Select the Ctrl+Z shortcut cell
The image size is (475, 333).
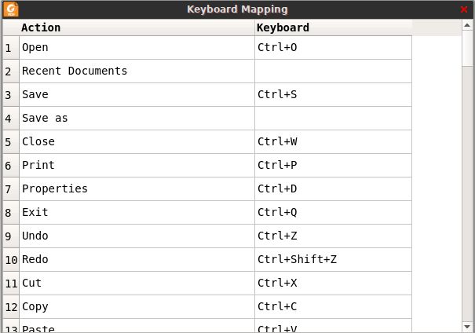click(x=333, y=236)
